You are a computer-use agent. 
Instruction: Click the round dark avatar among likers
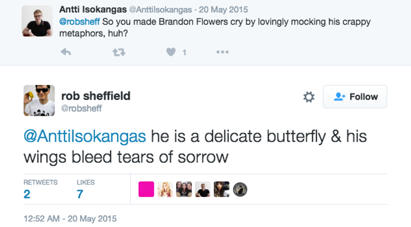coord(240,189)
